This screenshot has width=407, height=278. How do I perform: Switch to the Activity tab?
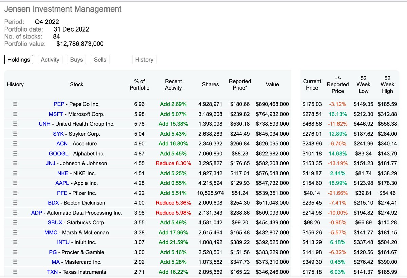tap(50, 60)
